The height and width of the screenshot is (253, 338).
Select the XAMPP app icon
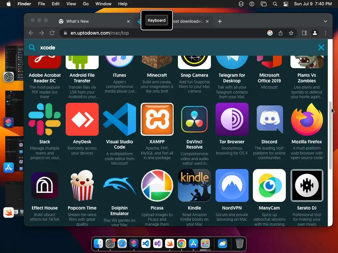(x=157, y=119)
